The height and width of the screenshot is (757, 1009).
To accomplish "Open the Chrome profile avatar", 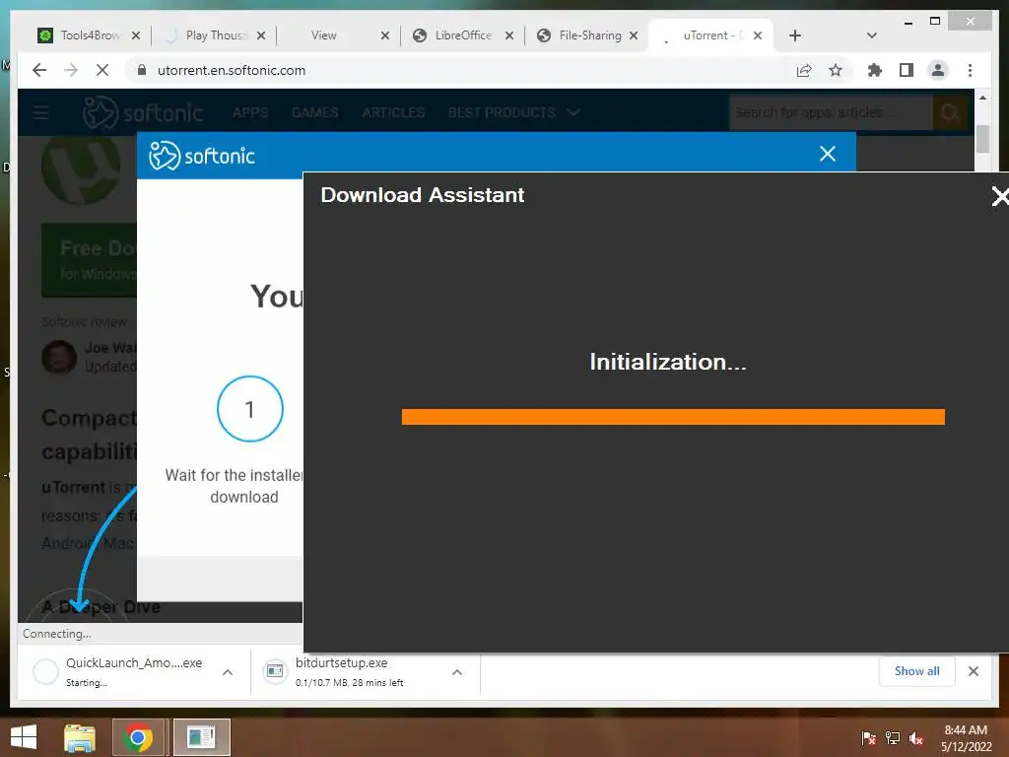I will pyautogui.click(x=938, y=70).
